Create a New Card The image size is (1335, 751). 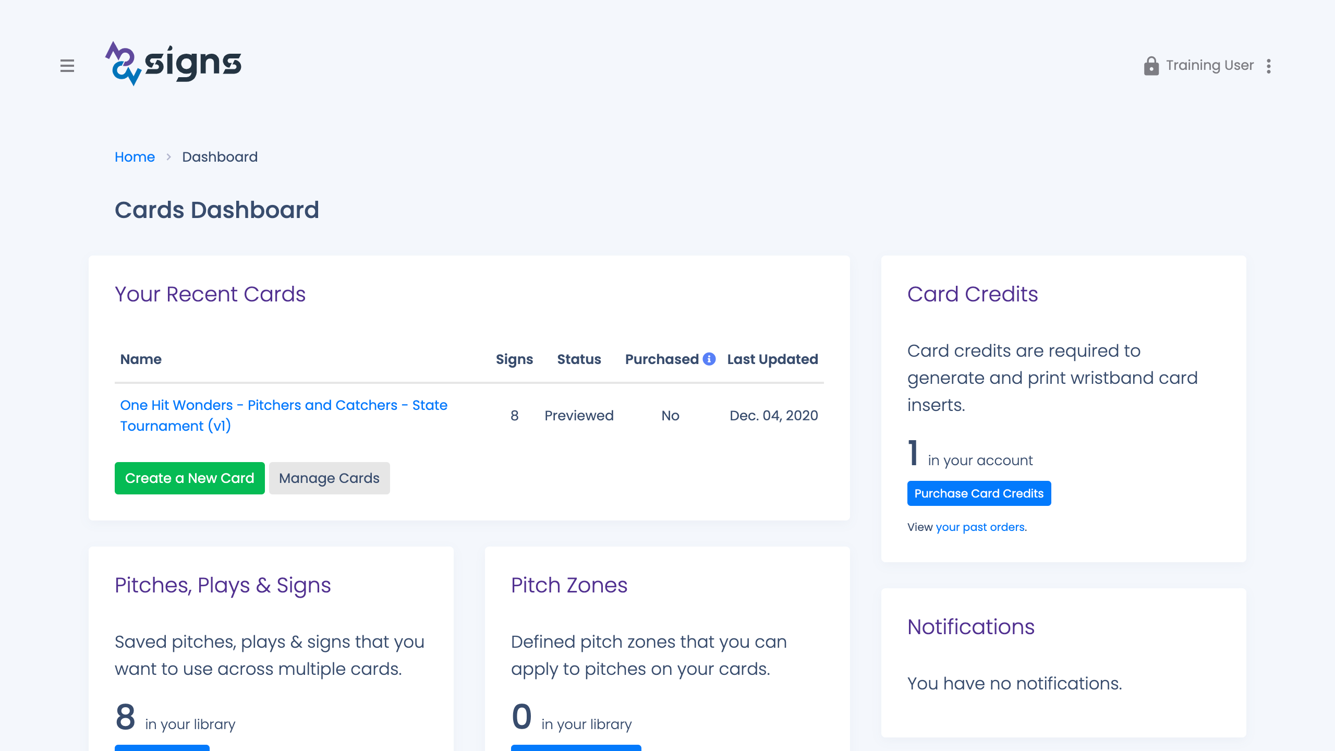tap(189, 478)
